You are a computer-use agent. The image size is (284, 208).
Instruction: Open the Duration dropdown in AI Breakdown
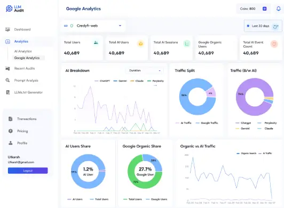pyautogui.click(x=145, y=70)
